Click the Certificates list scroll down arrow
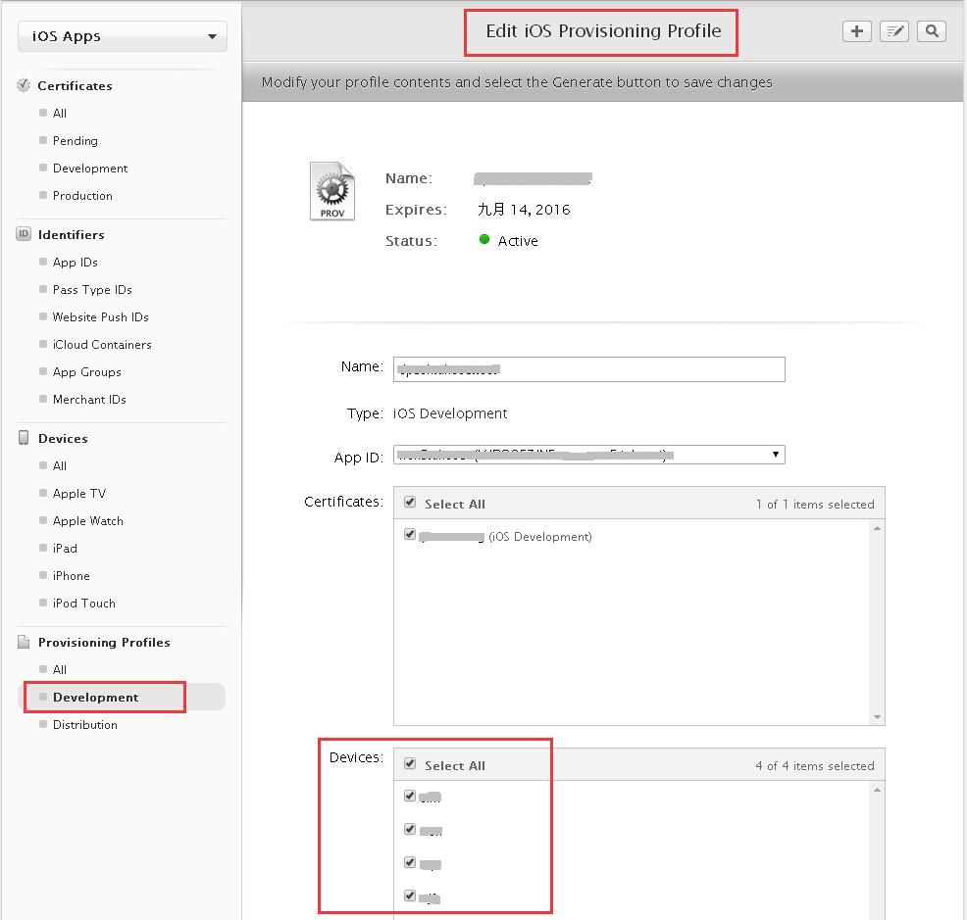This screenshot has height=920, width=967. click(x=877, y=717)
